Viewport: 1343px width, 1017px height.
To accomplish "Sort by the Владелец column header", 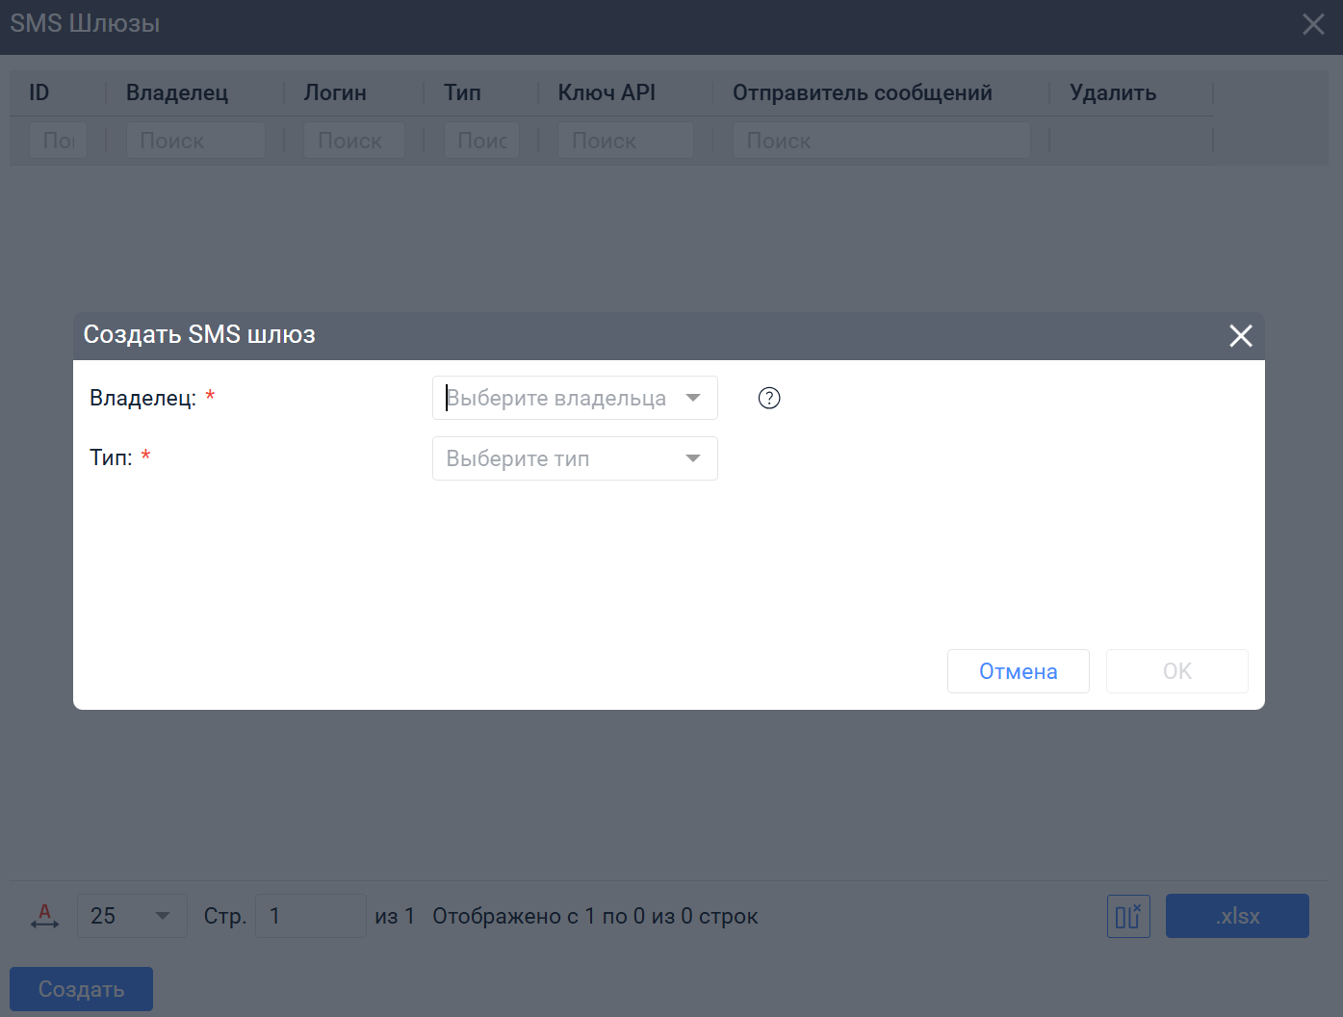I will [177, 92].
